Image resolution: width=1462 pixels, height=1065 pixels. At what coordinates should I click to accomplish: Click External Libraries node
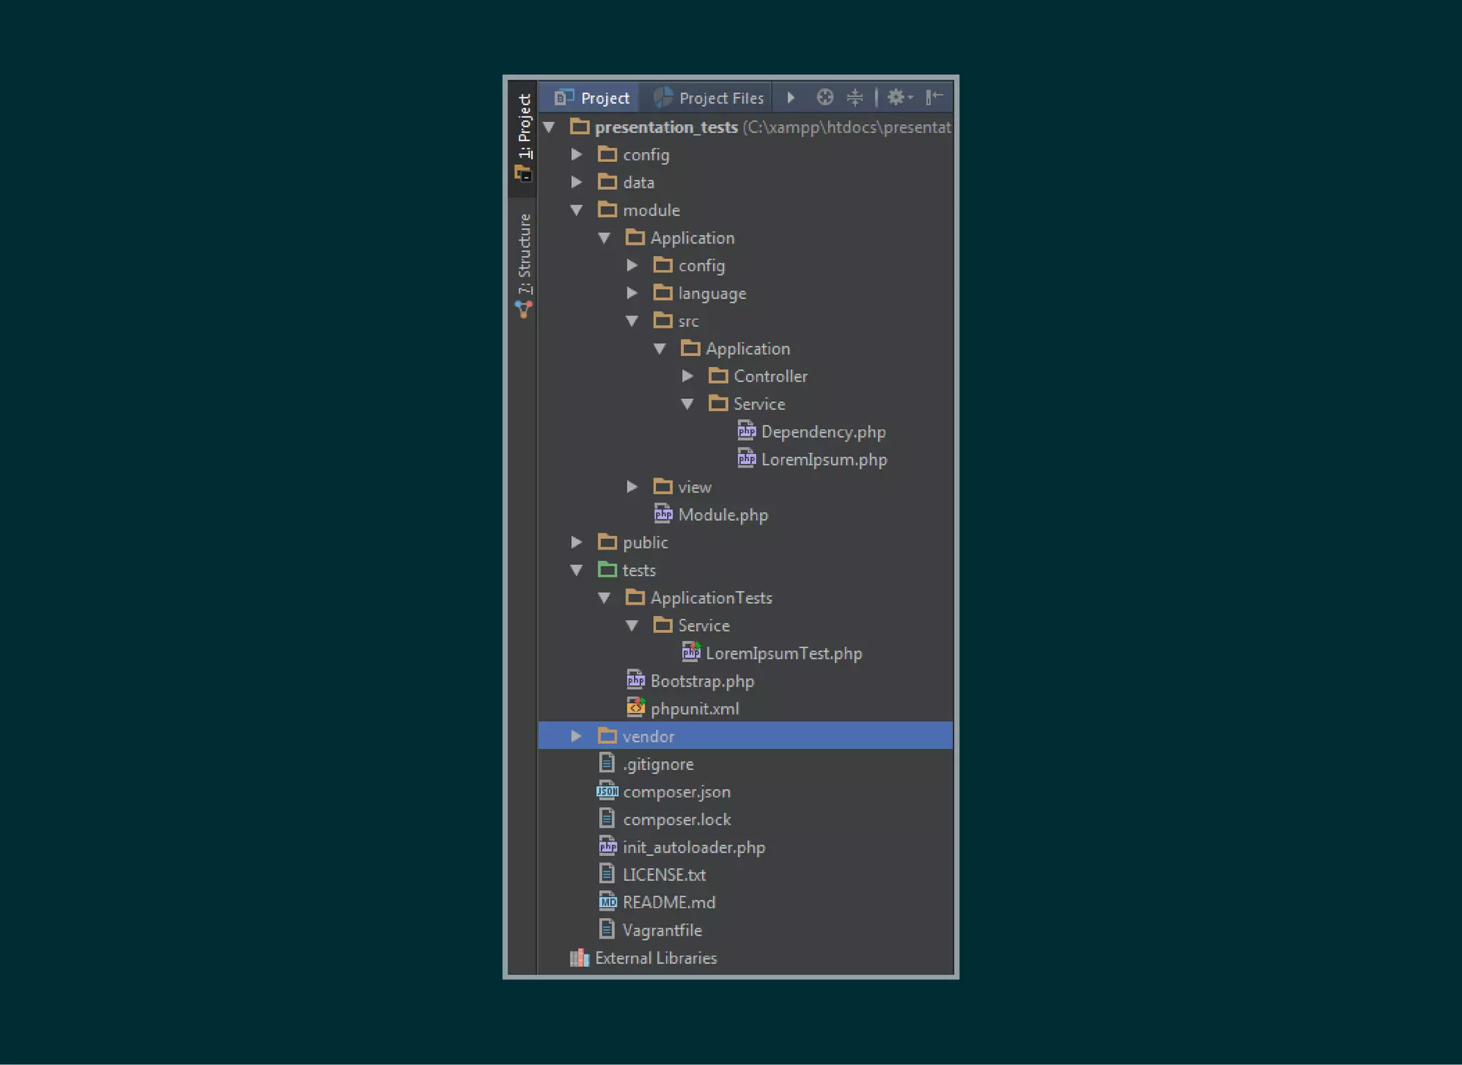[x=655, y=958]
